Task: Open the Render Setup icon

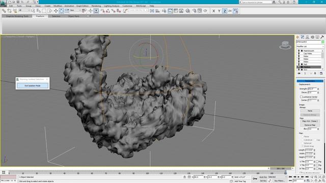Action: [194, 11]
